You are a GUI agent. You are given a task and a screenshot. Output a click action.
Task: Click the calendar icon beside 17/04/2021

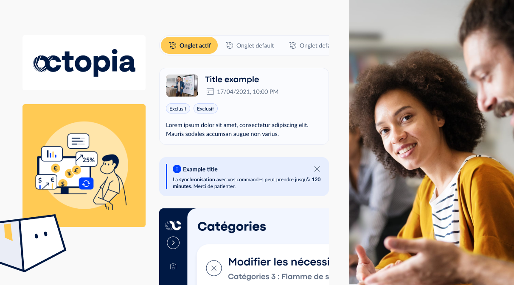(210, 91)
